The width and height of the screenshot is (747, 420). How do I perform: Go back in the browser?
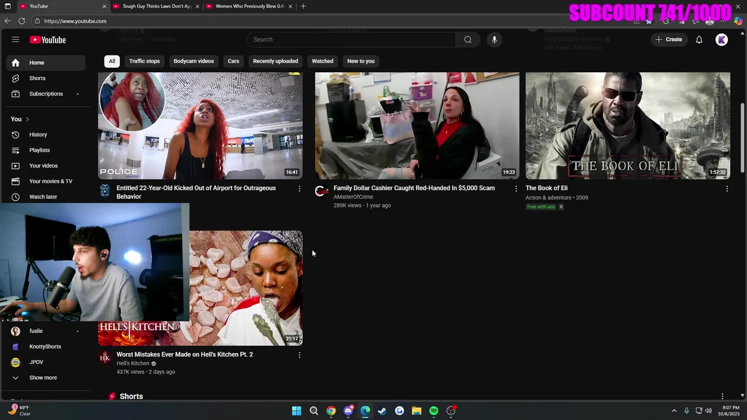pos(8,21)
